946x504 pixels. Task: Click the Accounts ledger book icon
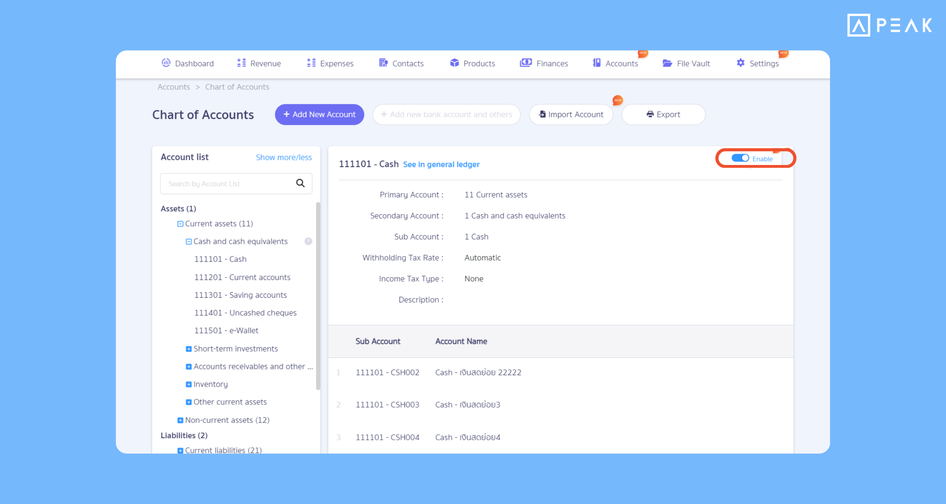(x=597, y=63)
